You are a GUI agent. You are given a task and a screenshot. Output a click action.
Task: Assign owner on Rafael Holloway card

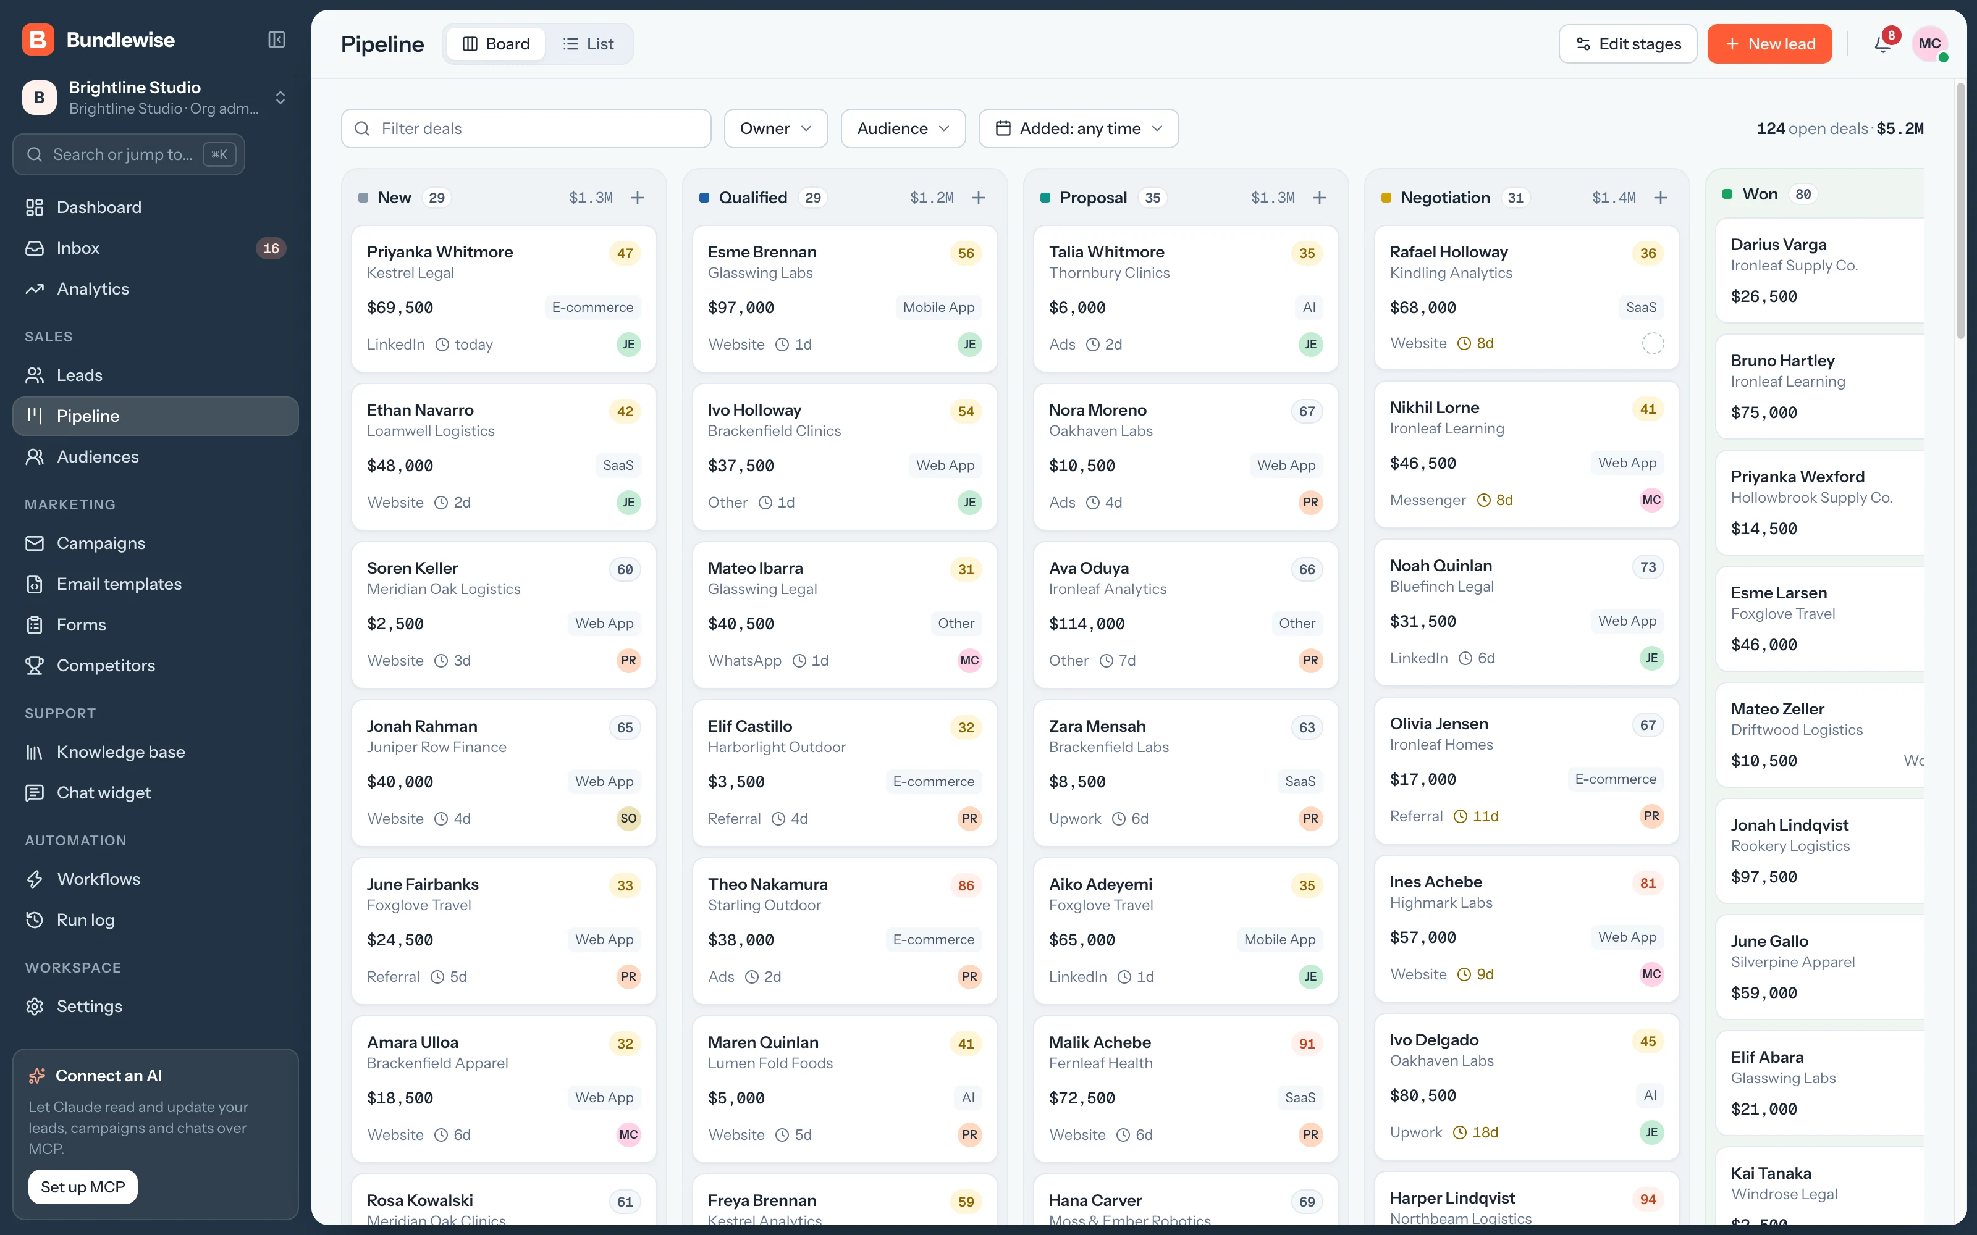pos(1652,344)
